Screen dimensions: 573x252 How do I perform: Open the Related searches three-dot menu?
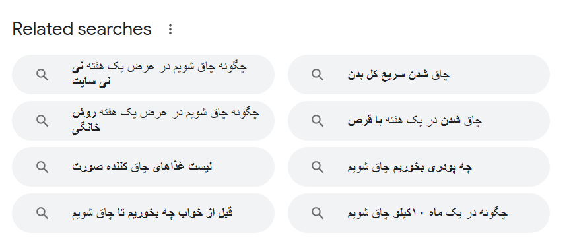tap(170, 30)
